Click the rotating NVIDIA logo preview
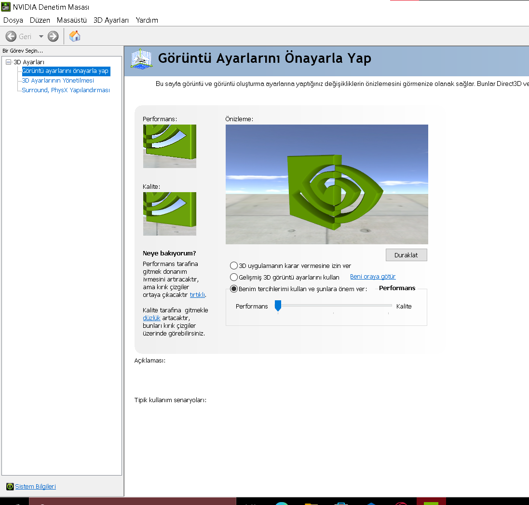 coord(326,184)
